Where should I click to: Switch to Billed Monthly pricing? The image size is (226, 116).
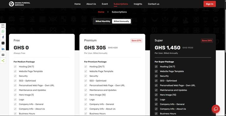(103, 21)
